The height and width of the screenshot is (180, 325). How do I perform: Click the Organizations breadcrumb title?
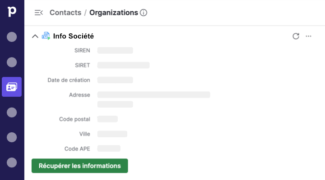pos(113,13)
